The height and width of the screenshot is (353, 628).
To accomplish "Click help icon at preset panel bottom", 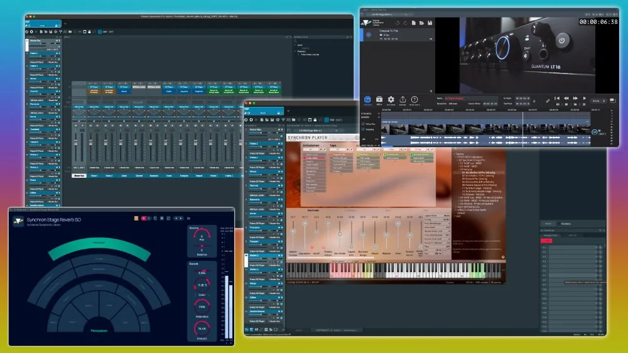I will click(503, 258).
